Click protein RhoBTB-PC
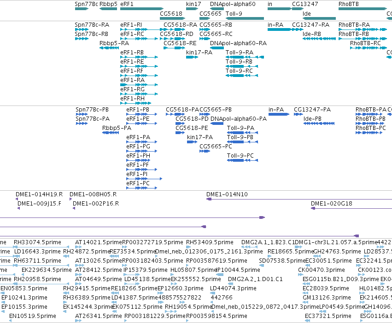392x323 pixels. 371,128
